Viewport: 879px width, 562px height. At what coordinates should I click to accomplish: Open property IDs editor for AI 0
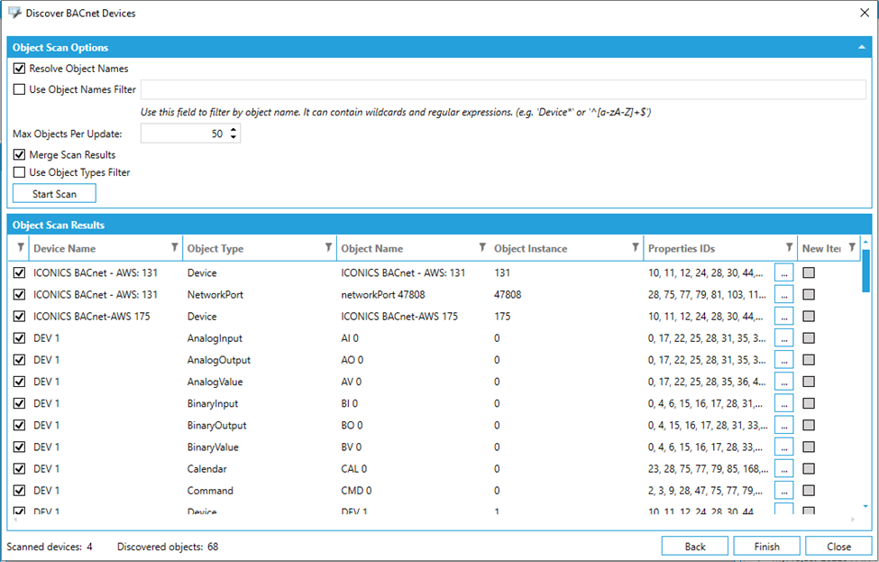click(x=783, y=338)
